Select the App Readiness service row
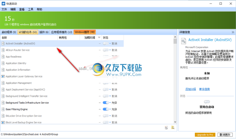This screenshot has width=236, height=139. [x=62, y=57]
